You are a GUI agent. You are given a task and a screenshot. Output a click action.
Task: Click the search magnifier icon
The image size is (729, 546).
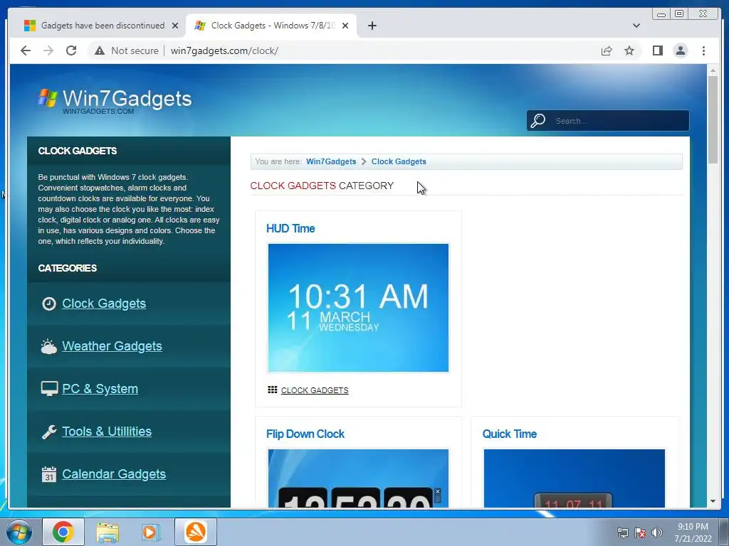(x=538, y=121)
